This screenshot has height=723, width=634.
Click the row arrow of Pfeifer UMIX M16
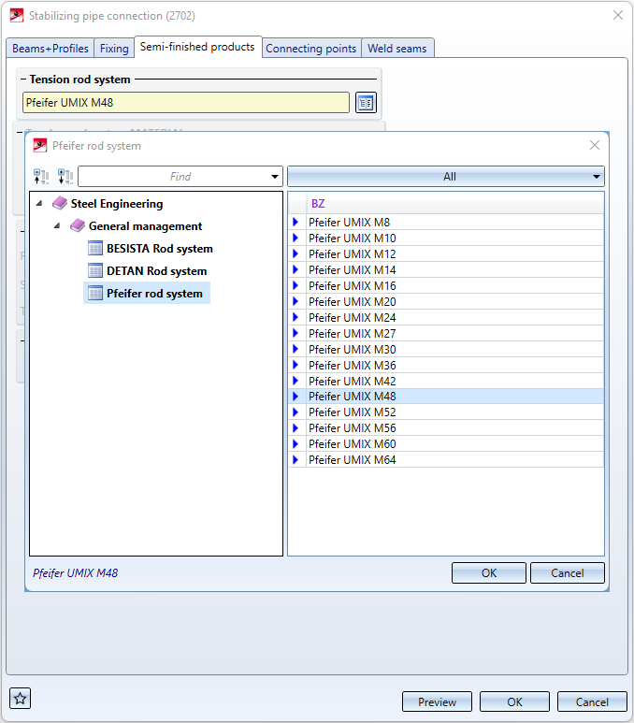point(296,285)
